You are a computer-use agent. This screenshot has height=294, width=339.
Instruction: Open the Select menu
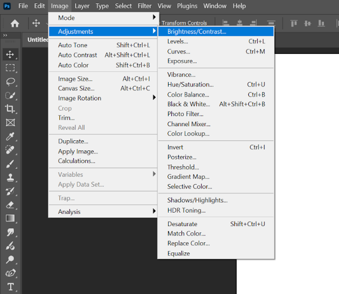pyautogui.click(x=123, y=6)
